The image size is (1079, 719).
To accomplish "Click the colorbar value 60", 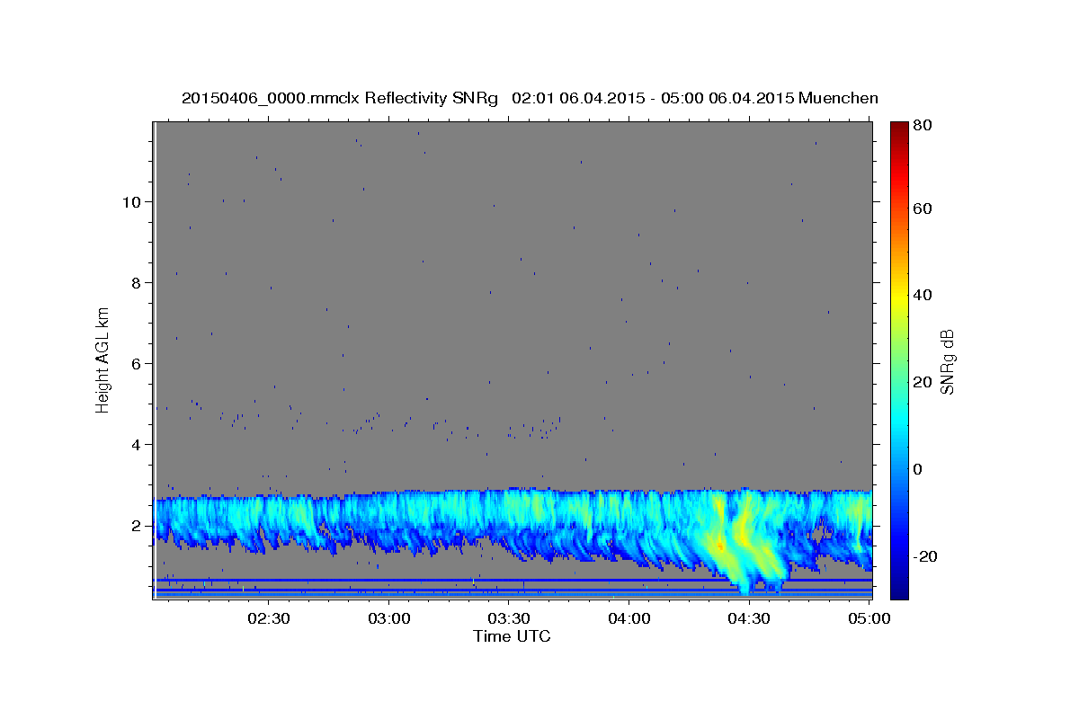I will [924, 208].
